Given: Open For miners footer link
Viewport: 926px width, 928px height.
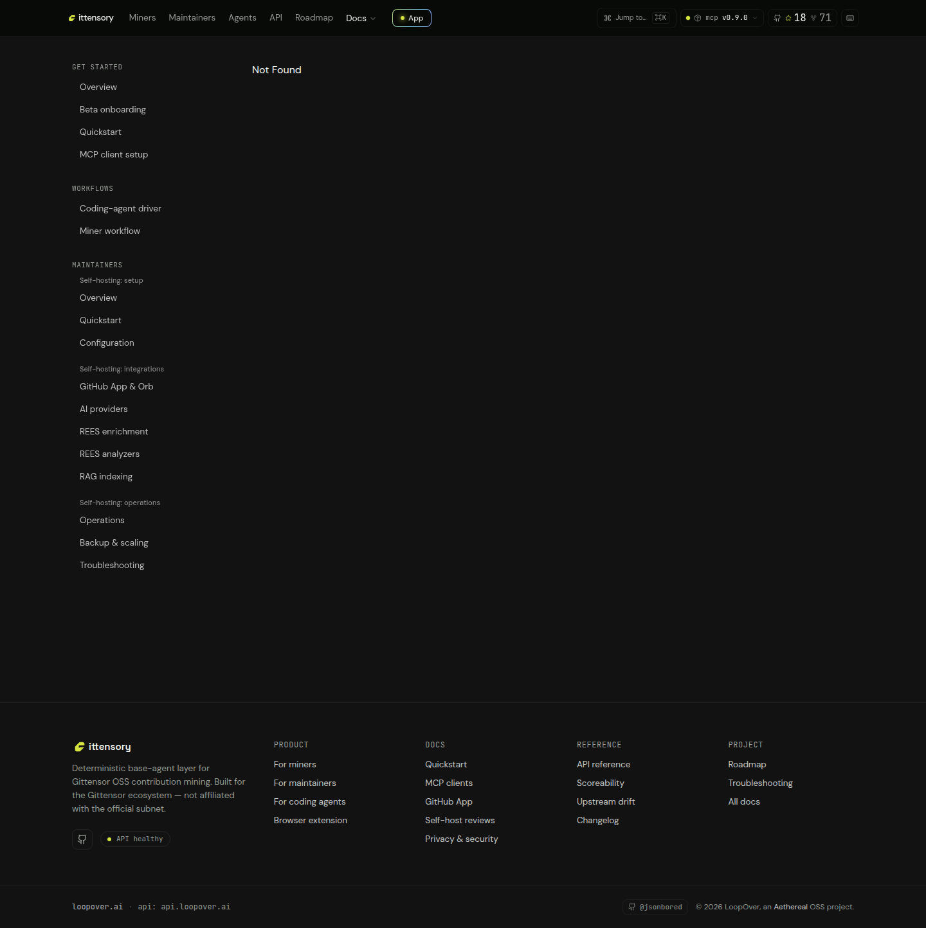Looking at the screenshot, I should tap(295, 764).
